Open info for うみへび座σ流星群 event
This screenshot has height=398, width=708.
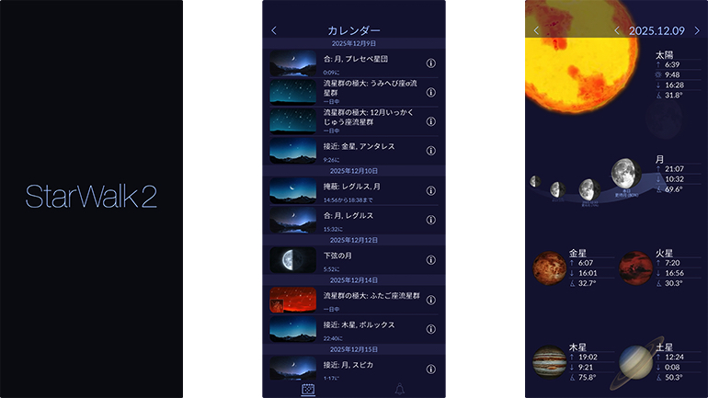point(430,93)
